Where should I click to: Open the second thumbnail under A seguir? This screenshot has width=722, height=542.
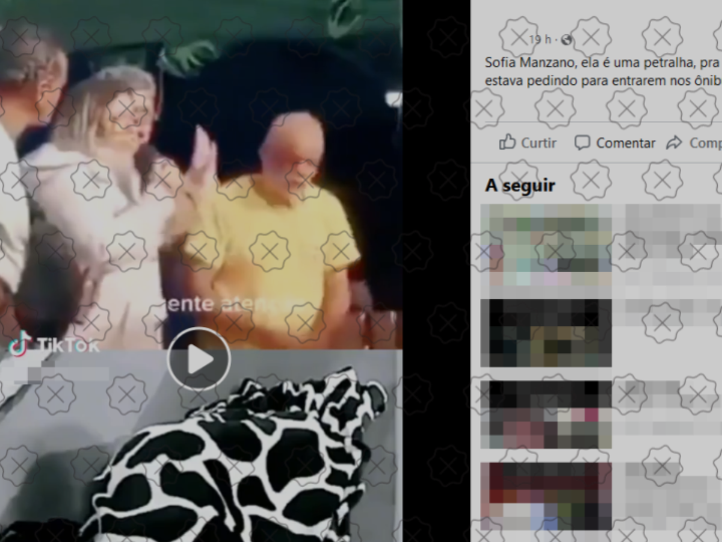546,333
